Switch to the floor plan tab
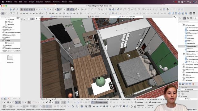The width and height of the screenshot is (198, 111). pos(60,17)
